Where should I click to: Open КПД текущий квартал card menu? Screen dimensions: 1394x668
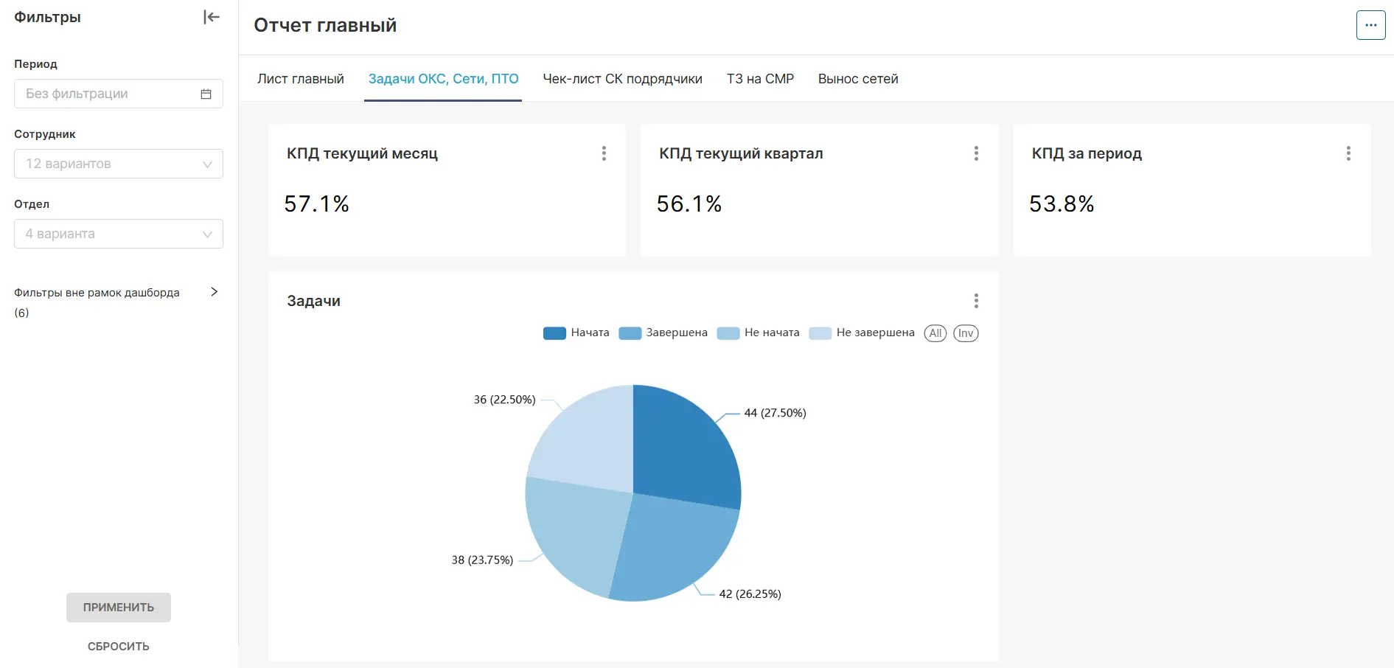pyautogui.click(x=976, y=153)
